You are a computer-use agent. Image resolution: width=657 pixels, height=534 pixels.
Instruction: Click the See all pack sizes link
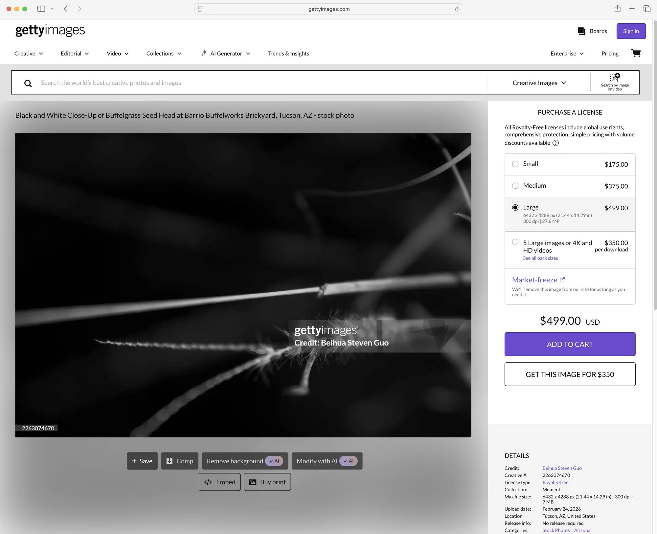[x=540, y=258]
